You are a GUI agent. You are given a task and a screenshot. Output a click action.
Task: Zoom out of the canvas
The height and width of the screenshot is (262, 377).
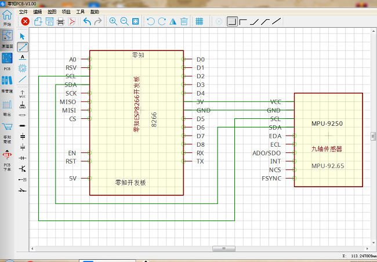(124, 21)
